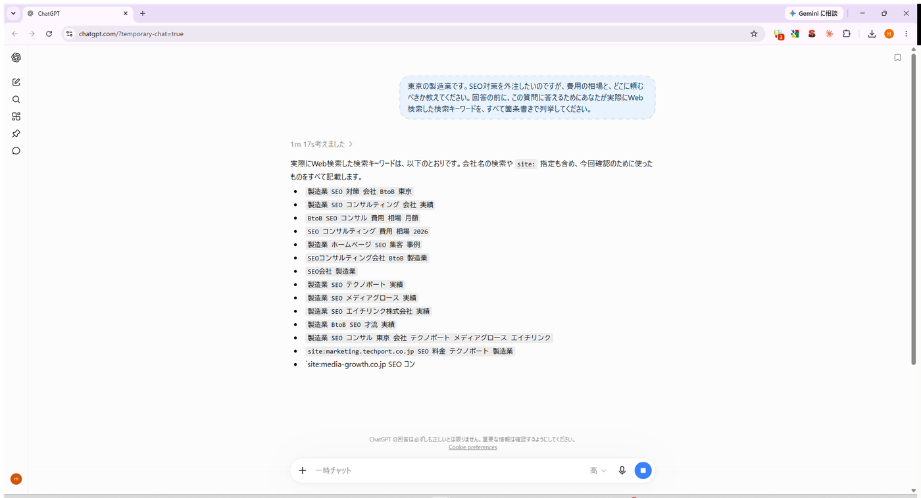The image size is (921, 498).
Task: Activate the microphone dictation icon
Action: tap(622, 470)
